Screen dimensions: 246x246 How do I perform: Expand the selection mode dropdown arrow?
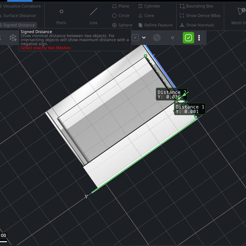(x=144, y=38)
